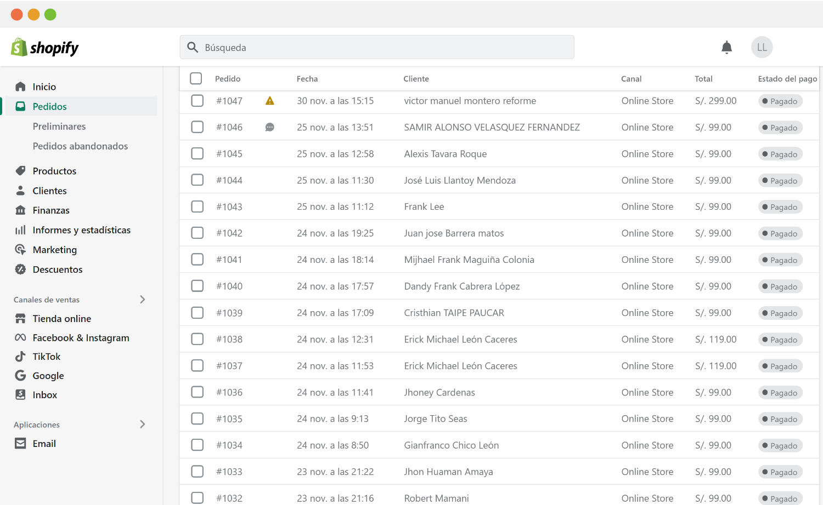This screenshot has width=823, height=505.
Task: Open order #1038 details
Action: 229,340
